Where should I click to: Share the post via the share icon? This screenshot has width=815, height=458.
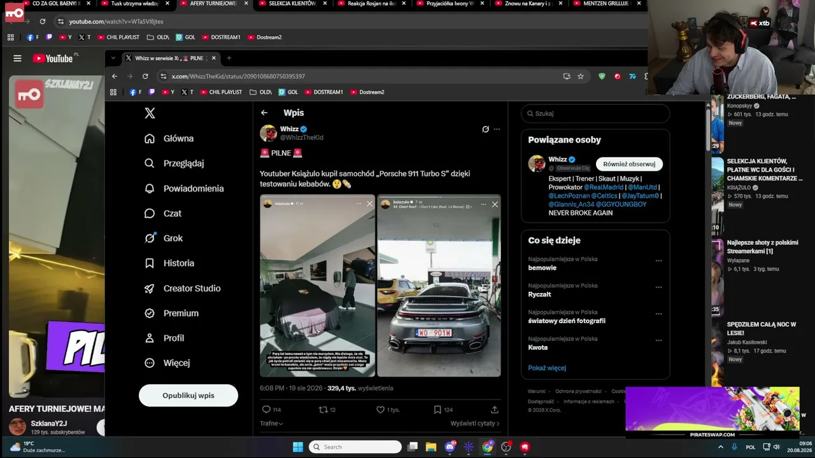coord(494,410)
